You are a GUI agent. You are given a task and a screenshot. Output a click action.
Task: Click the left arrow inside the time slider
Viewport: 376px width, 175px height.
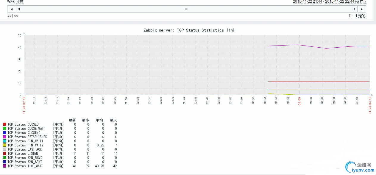pyautogui.click(x=19, y=9)
